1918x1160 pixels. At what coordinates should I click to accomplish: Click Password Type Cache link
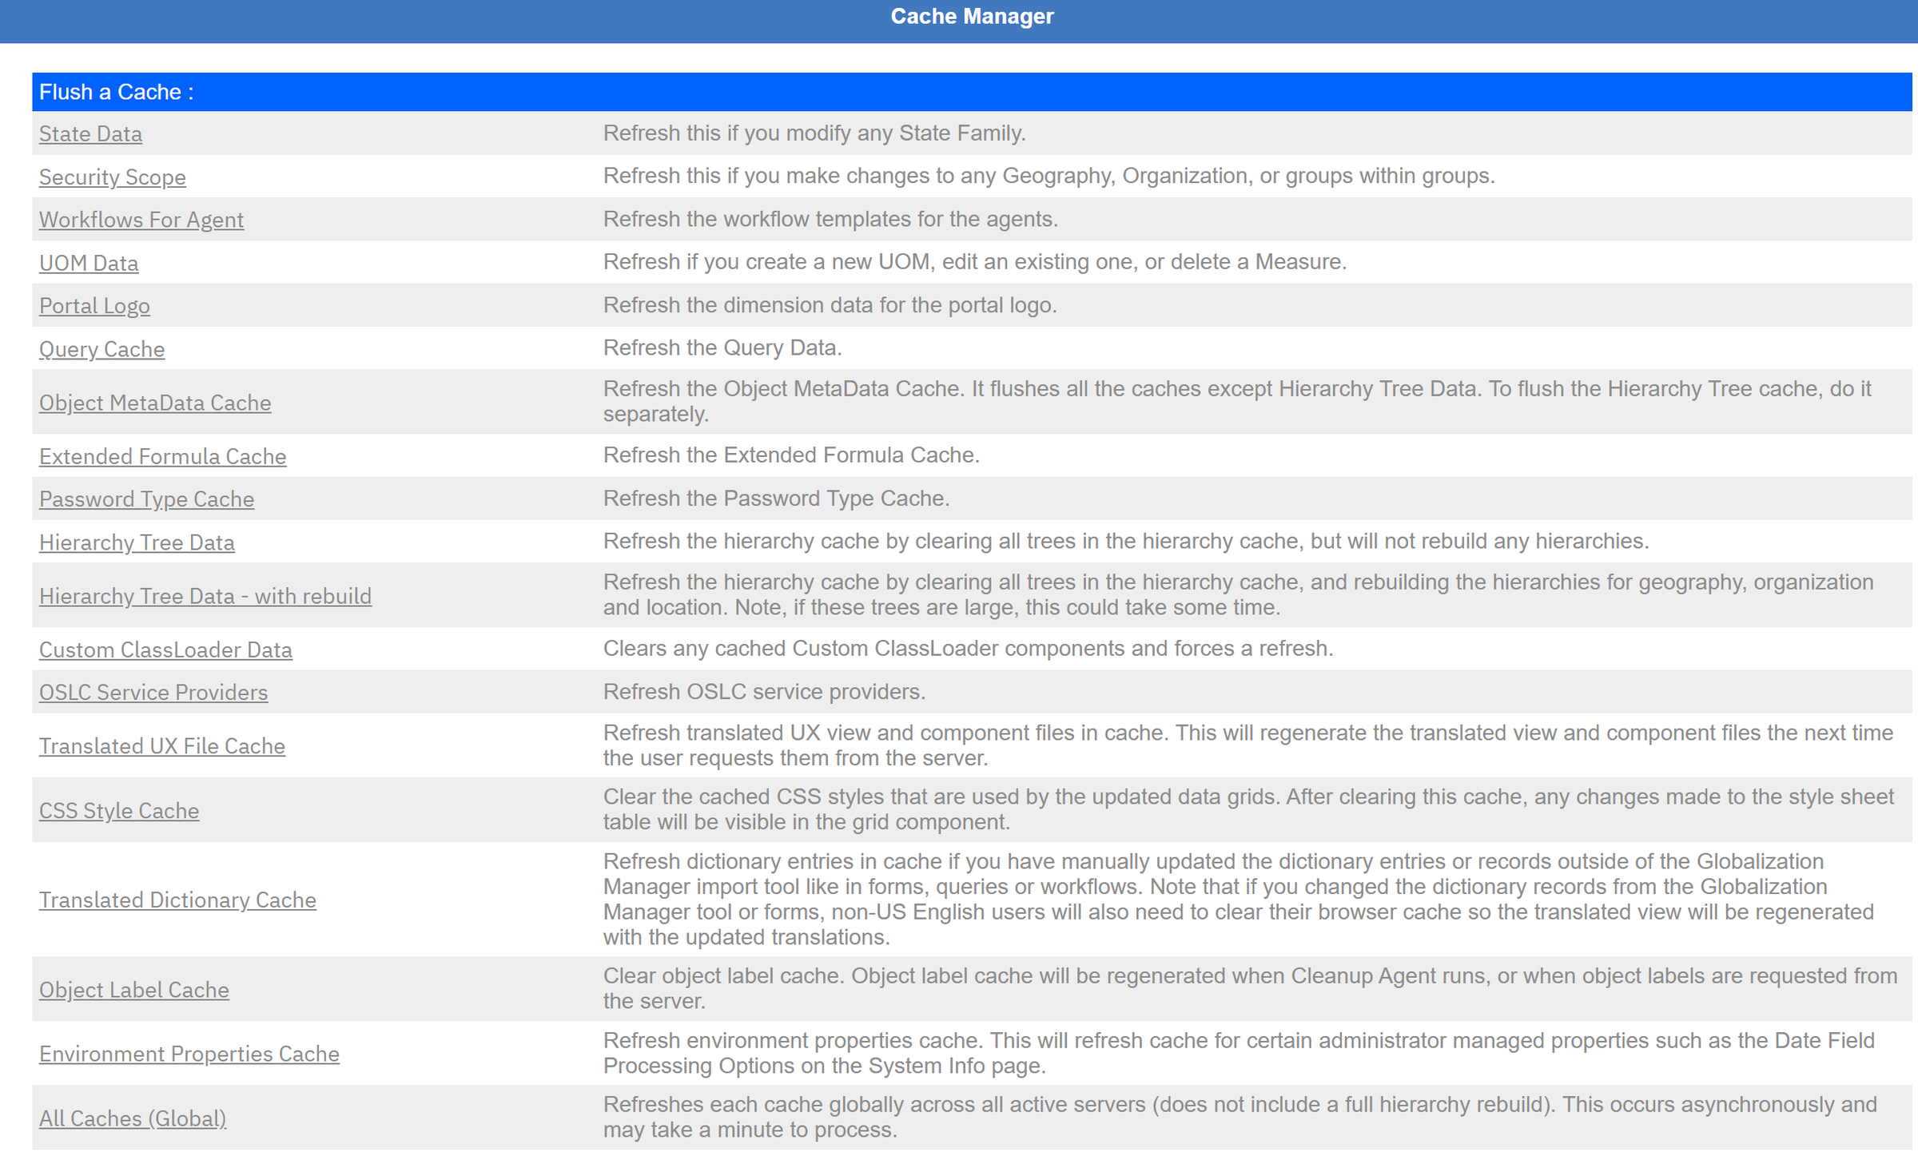[147, 499]
